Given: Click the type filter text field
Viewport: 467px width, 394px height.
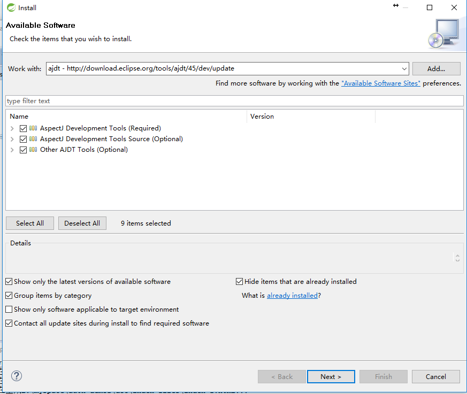Looking at the screenshot, I should pyautogui.click(x=234, y=101).
